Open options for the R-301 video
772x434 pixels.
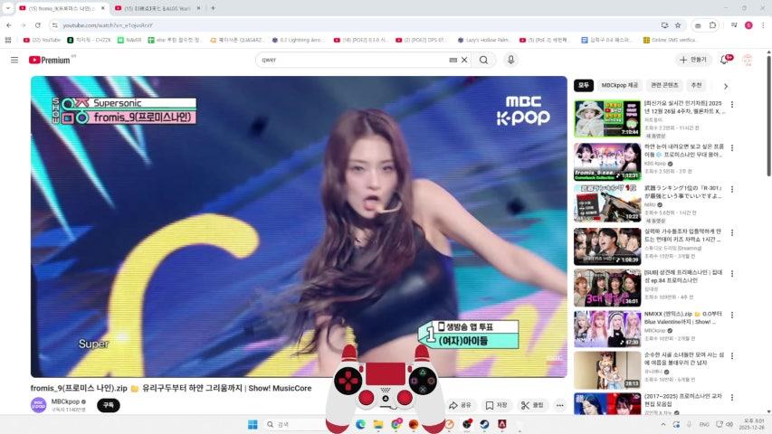click(x=732, y=190)
